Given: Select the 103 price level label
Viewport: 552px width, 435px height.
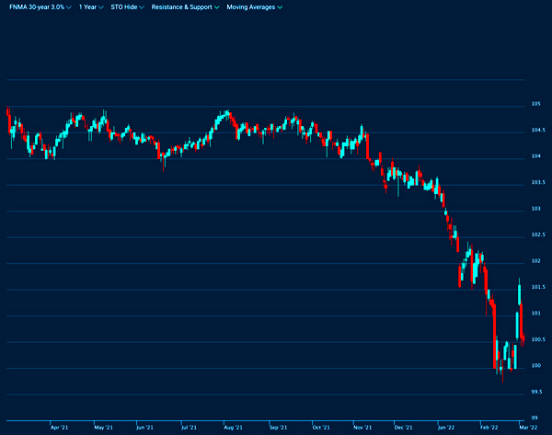Looking at the screenshot, I should tap(535, 210).
